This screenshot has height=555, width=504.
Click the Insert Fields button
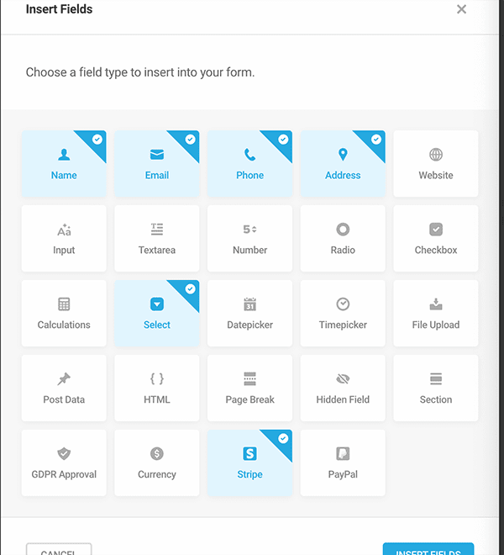point(428,549)
